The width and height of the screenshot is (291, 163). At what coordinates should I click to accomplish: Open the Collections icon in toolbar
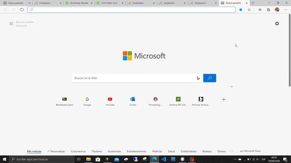268,10
